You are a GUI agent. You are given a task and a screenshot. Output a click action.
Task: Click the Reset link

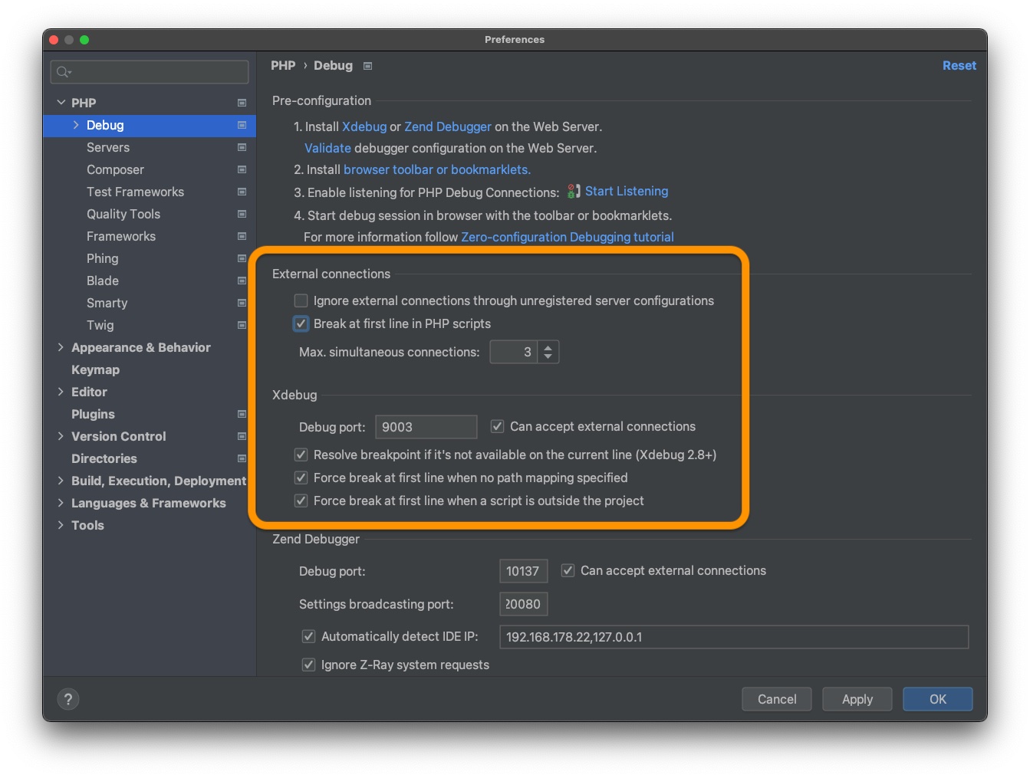(959, 66)
